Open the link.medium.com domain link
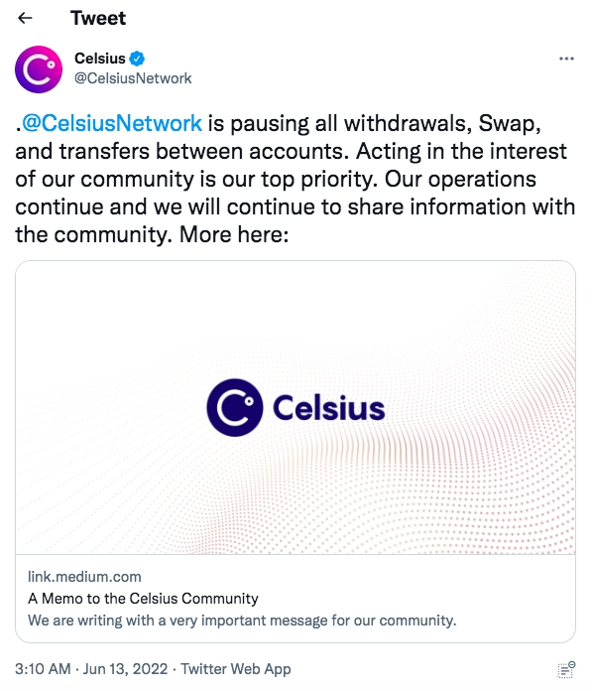This screenshot has height=691, width=592. point(84,577)
